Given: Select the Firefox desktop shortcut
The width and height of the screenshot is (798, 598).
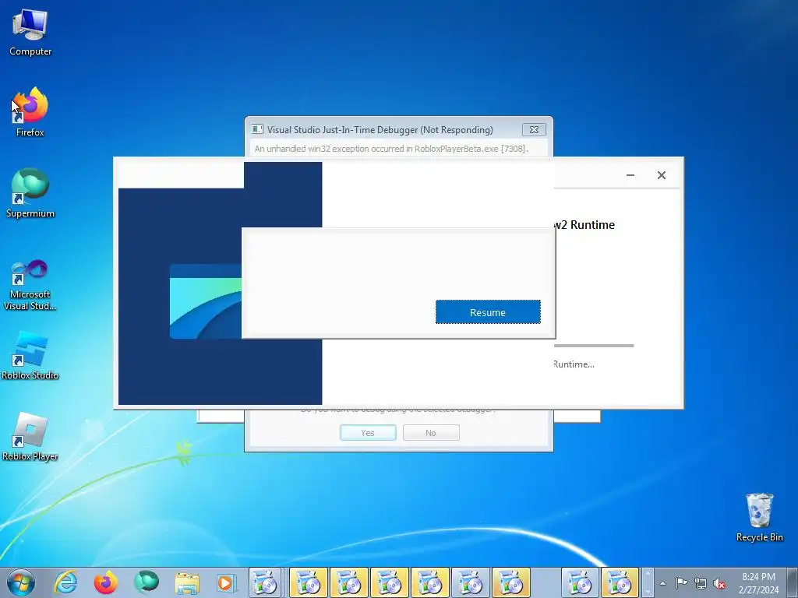Looking at the screenshot, I should pyautogui.click(x=30, y=112).
